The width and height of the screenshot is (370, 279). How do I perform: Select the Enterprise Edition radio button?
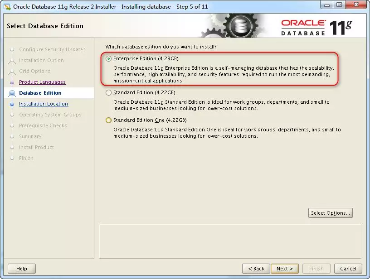tap(108, 59)
